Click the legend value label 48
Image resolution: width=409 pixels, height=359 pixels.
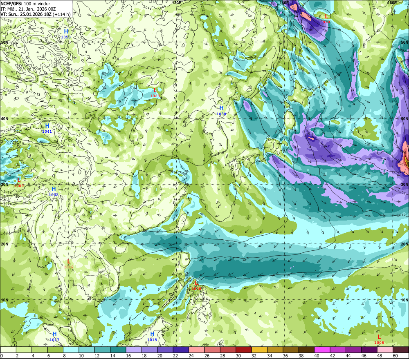(380, 356)
